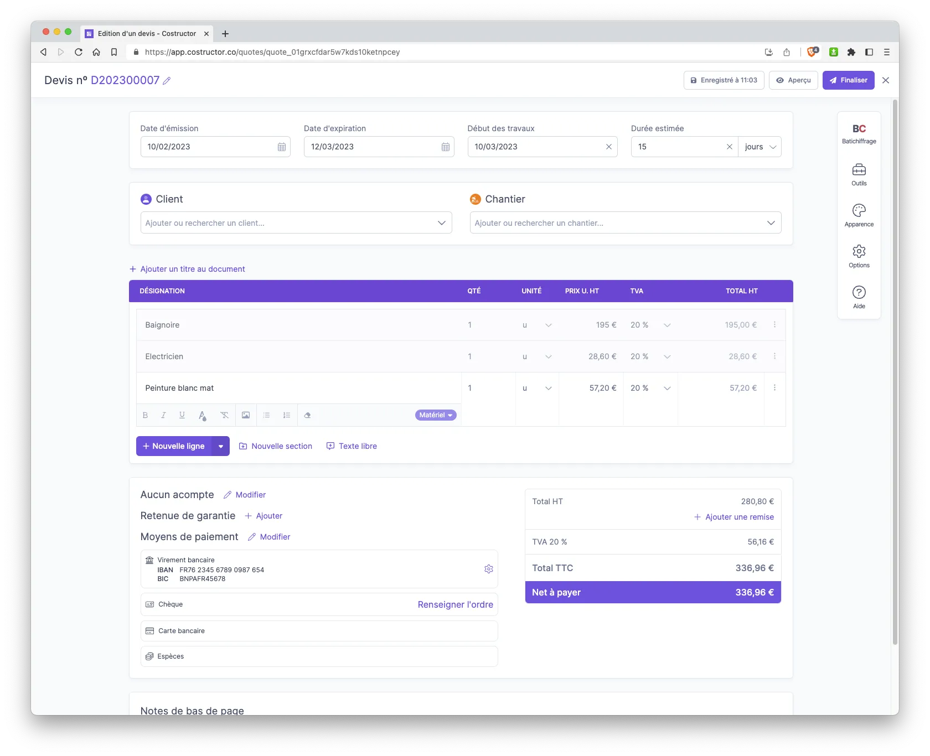Bookmark this page in browser
This screenshot has width=930, height=756.
pos(114,52)
